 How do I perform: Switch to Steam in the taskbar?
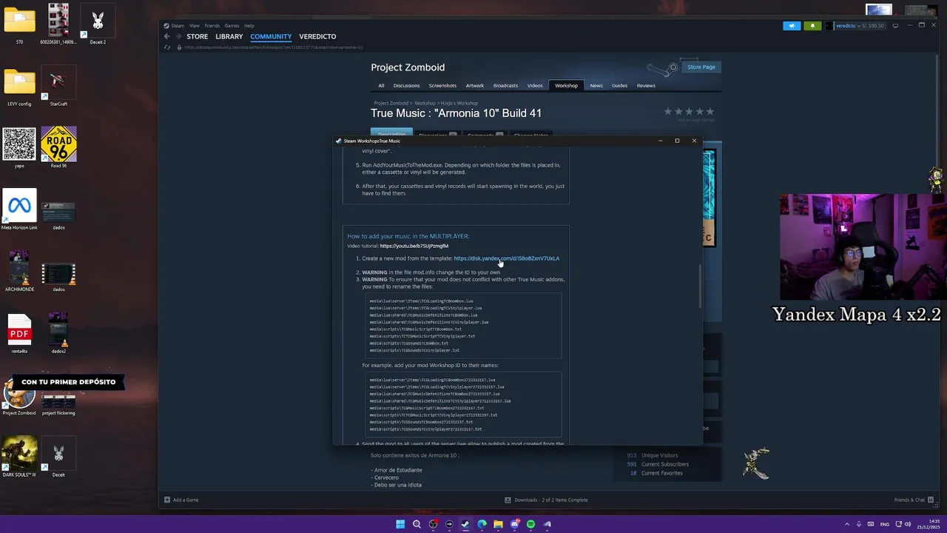pos(465,524)
